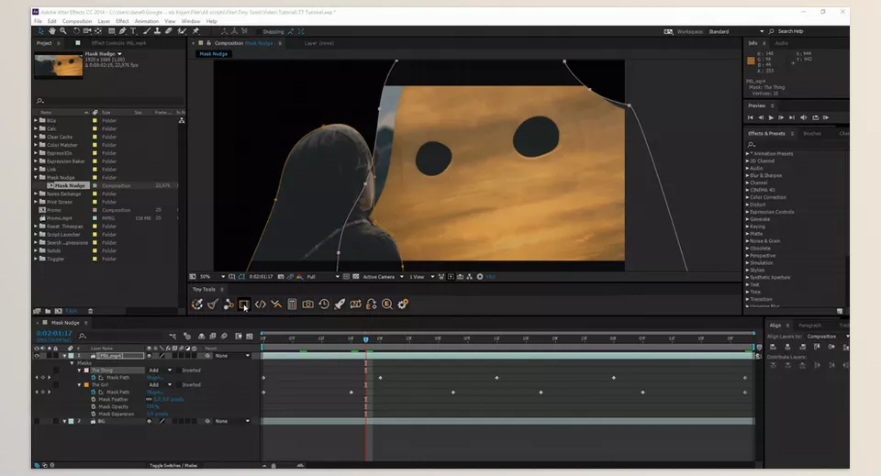
Task: Click current timecode in timeline
Action: click(x=54, y=334)
